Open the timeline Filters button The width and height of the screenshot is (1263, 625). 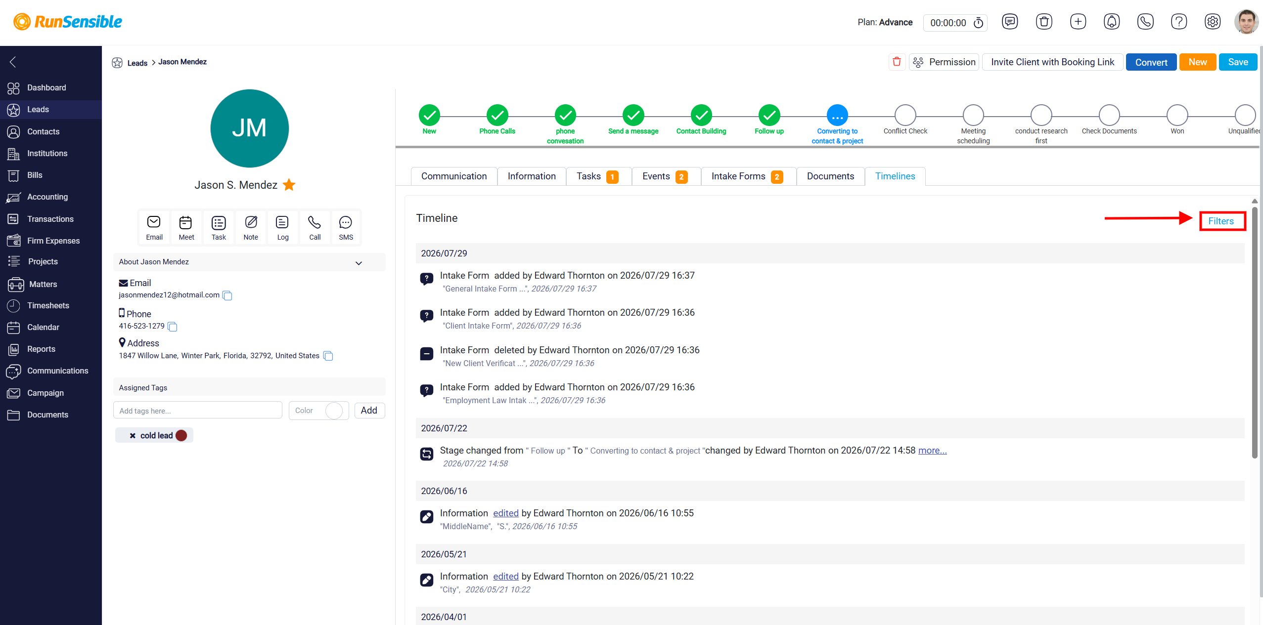click(1221, 221)
